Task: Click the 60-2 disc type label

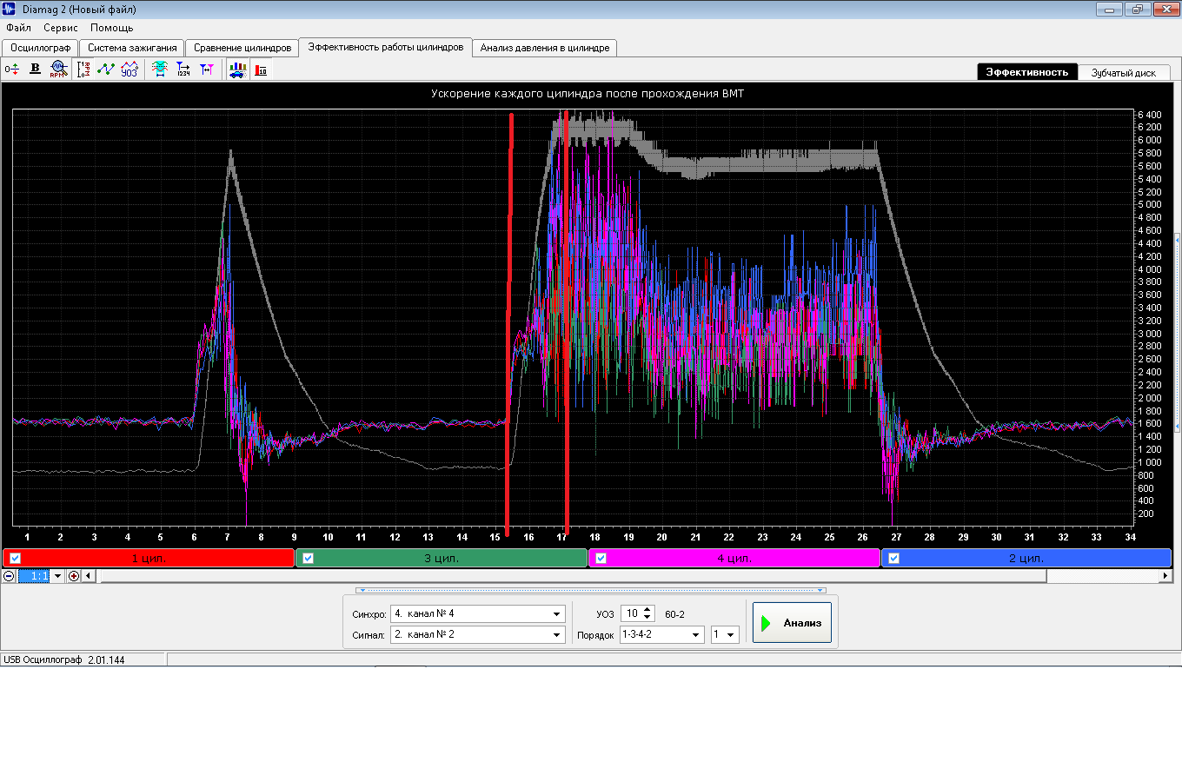Action: (x=674, y=614)
